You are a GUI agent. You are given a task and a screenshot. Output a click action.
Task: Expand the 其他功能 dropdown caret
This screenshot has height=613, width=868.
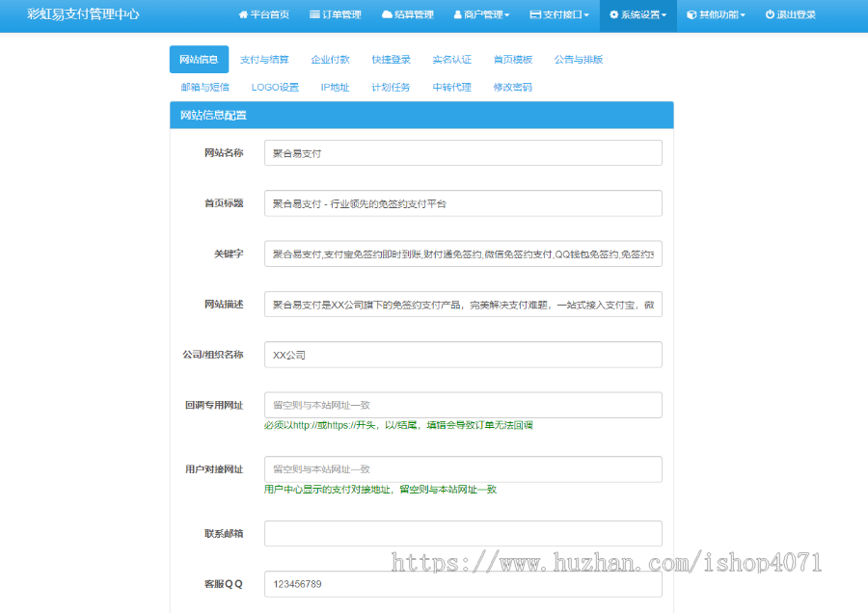743,16
